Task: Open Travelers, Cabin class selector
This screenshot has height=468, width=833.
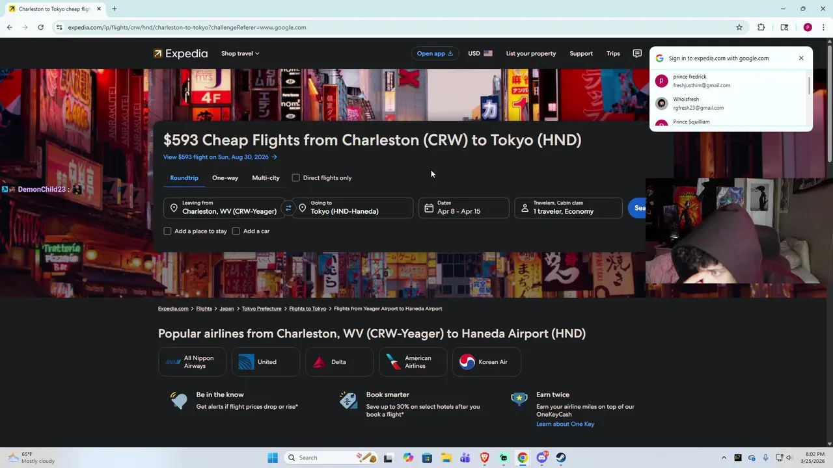Action: tap(568, 208)
